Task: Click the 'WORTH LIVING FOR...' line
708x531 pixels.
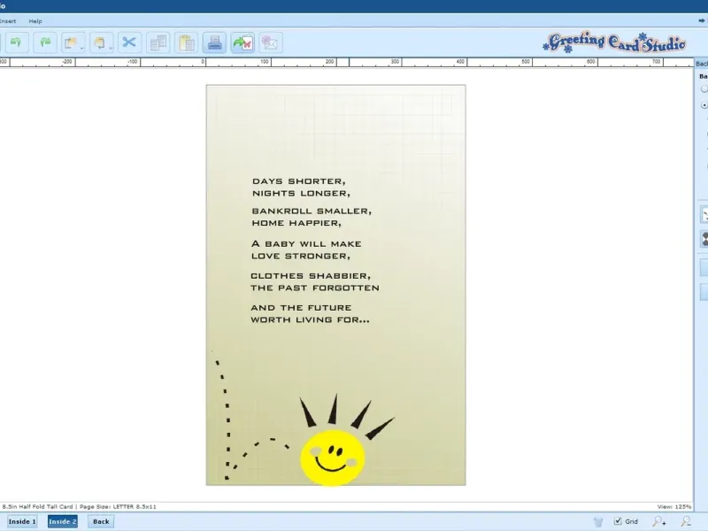Action: coord(311,319)
